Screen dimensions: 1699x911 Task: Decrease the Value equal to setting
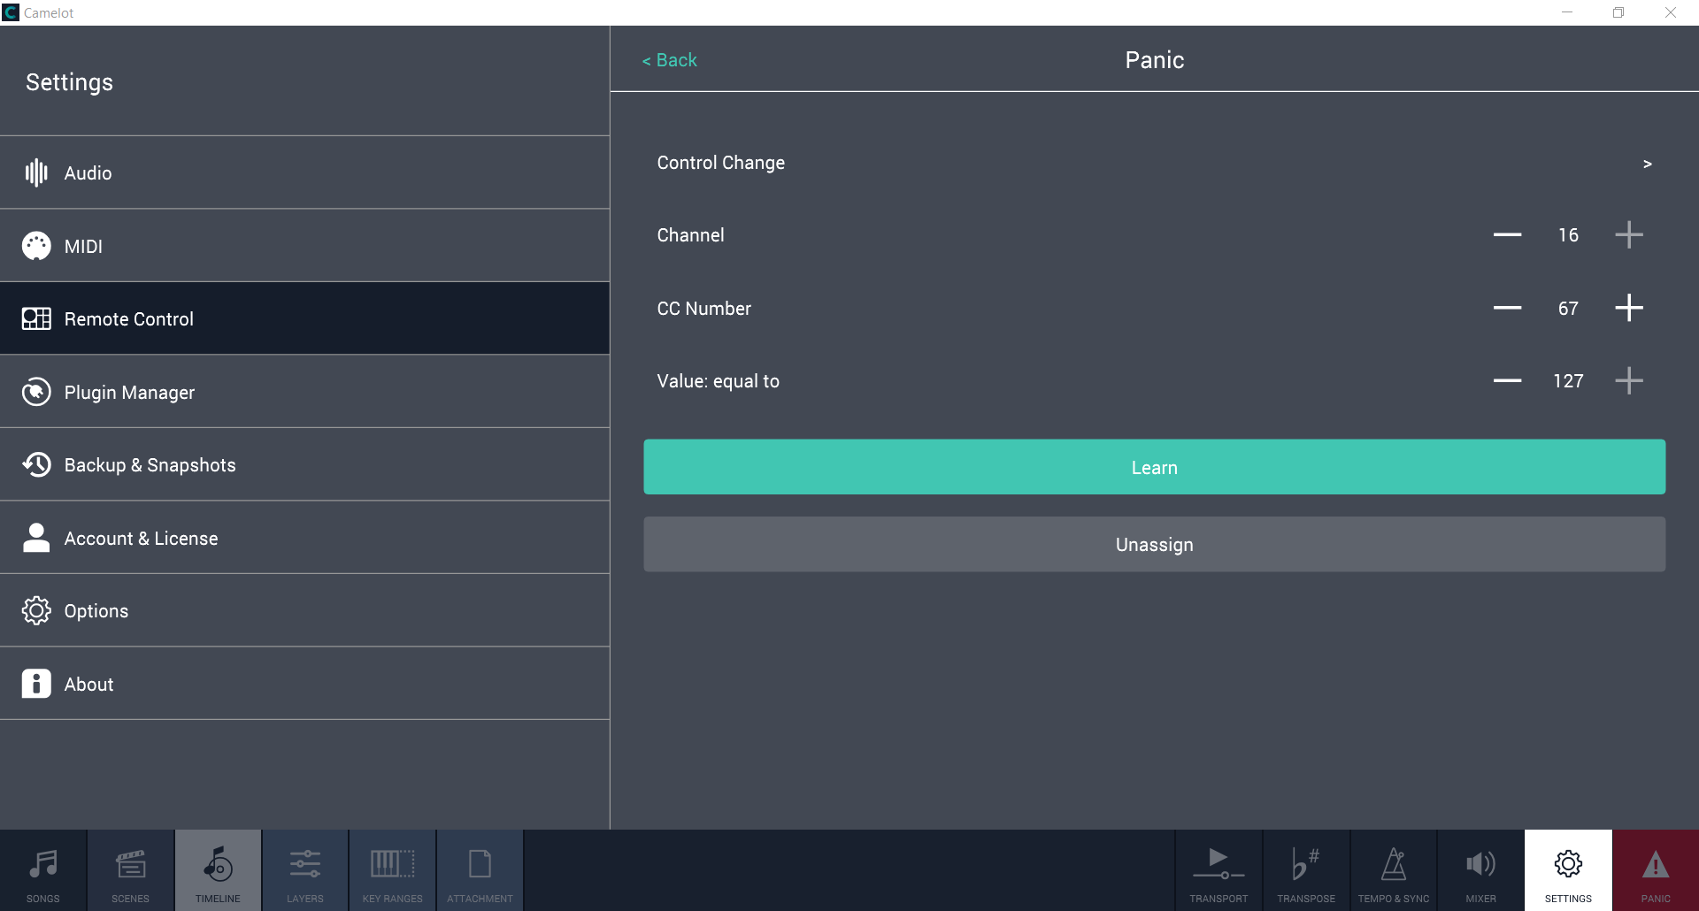[x=1507, y=381]
